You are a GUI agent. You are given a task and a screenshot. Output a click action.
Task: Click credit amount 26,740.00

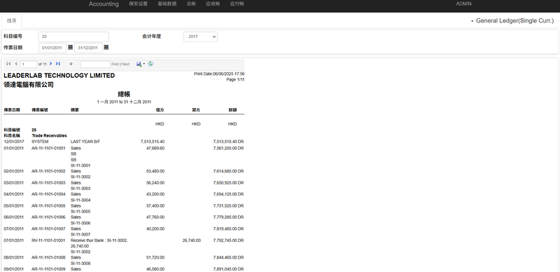[191, 240]
